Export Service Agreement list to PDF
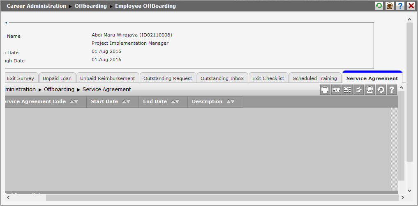 click(336, 90)
